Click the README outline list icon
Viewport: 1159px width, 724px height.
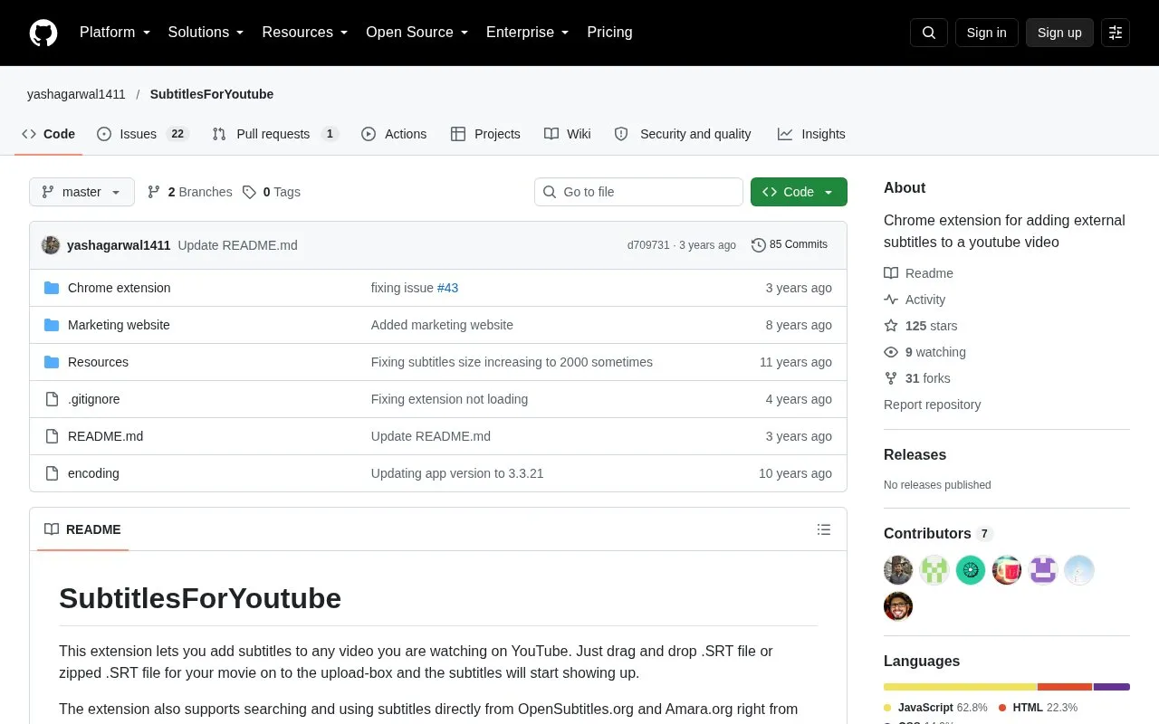click(824, 529)
